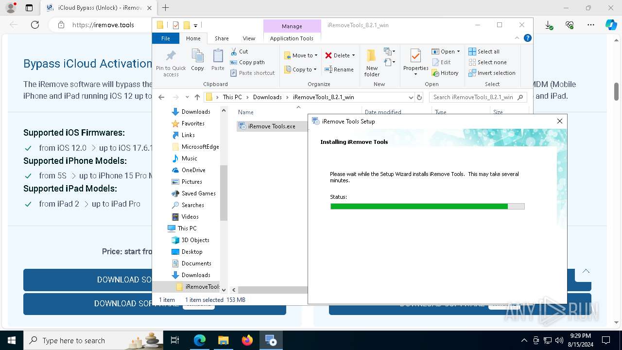This screenshot has width=622, height=350.
Task: Click Copy path in ribbon
Action: click(x=247, y=62)
